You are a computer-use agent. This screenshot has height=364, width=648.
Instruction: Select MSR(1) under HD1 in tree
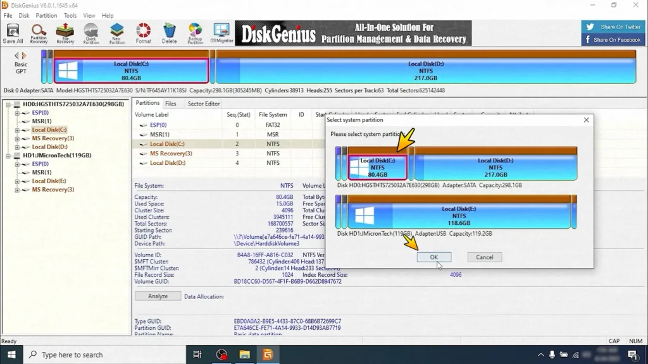[41, 172]
